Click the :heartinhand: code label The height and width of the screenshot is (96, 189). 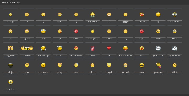(x=125, y=56)
